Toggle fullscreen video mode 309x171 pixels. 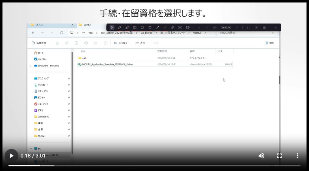point(279,156)
